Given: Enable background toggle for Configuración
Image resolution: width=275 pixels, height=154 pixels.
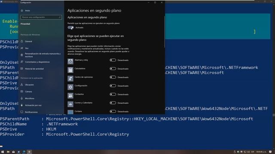Looking at the screenshot, I should coord(113,86).
